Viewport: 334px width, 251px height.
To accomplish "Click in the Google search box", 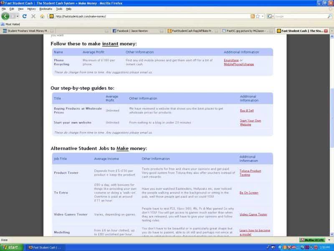I will (x=299, y=16).
